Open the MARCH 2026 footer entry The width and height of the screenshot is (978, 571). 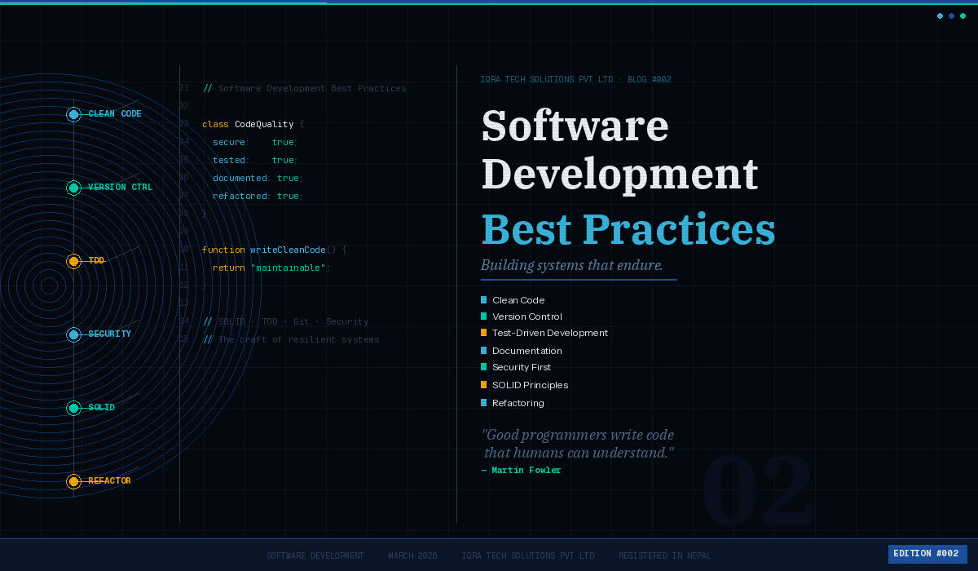click(412, 556)
